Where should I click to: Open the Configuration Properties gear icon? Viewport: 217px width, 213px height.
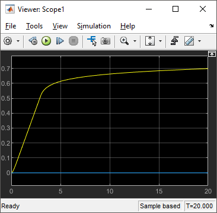point(8,41)
